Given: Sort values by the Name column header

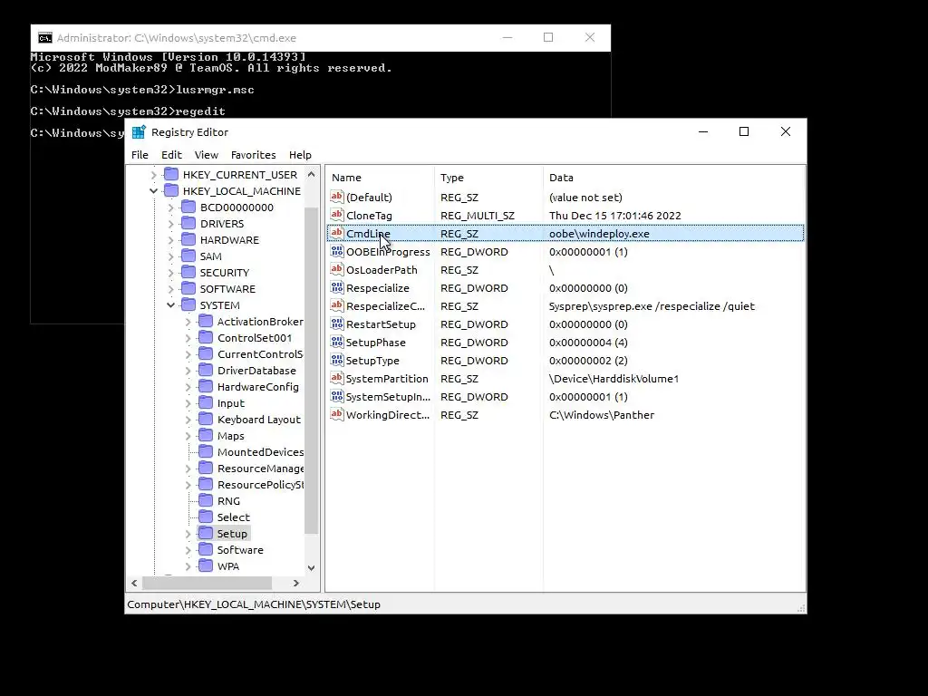Looking at the screenshot, I should click(380, 178).
